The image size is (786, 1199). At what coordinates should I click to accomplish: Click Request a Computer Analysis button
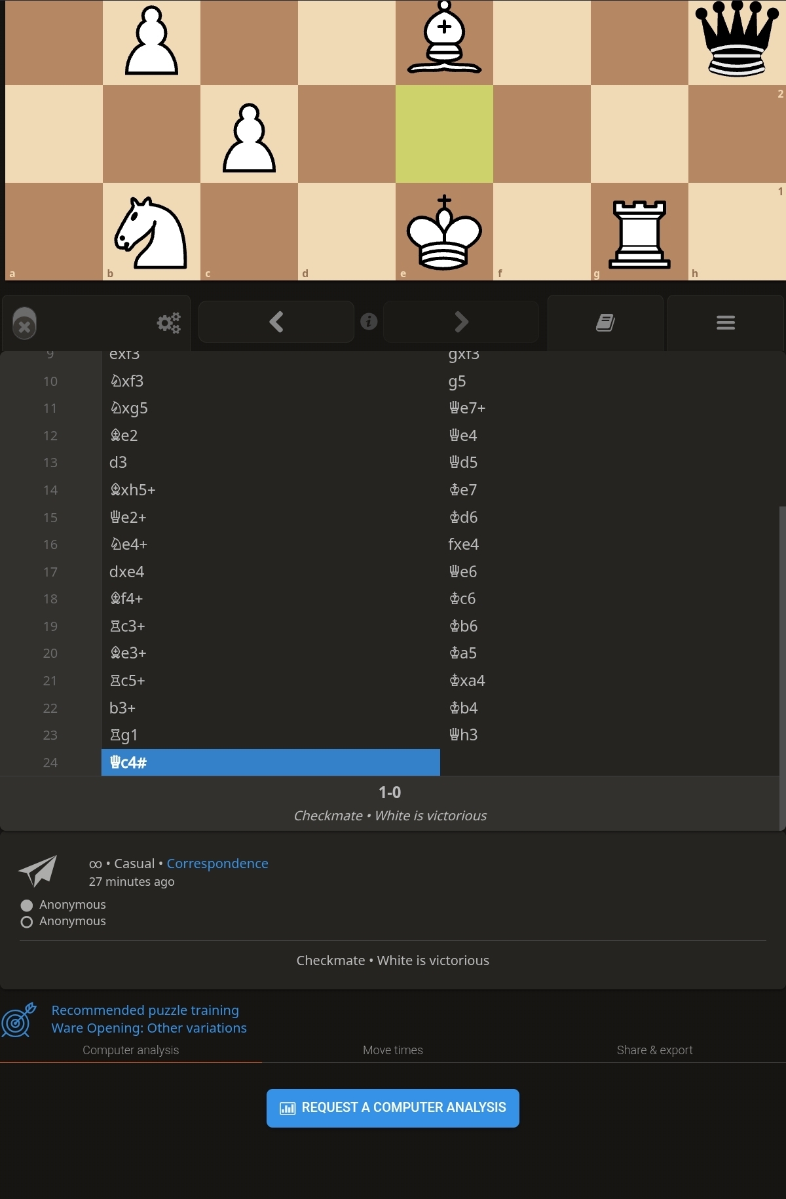393,1108
